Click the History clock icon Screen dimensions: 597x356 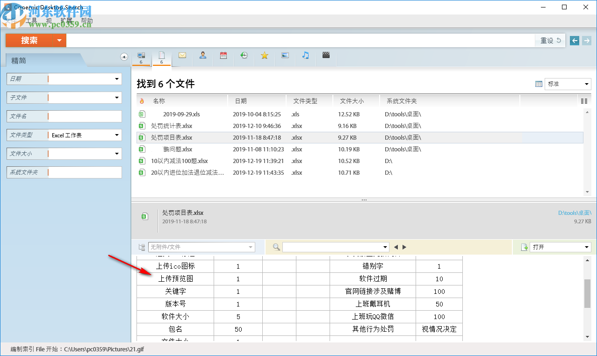(x=244, y=55)
